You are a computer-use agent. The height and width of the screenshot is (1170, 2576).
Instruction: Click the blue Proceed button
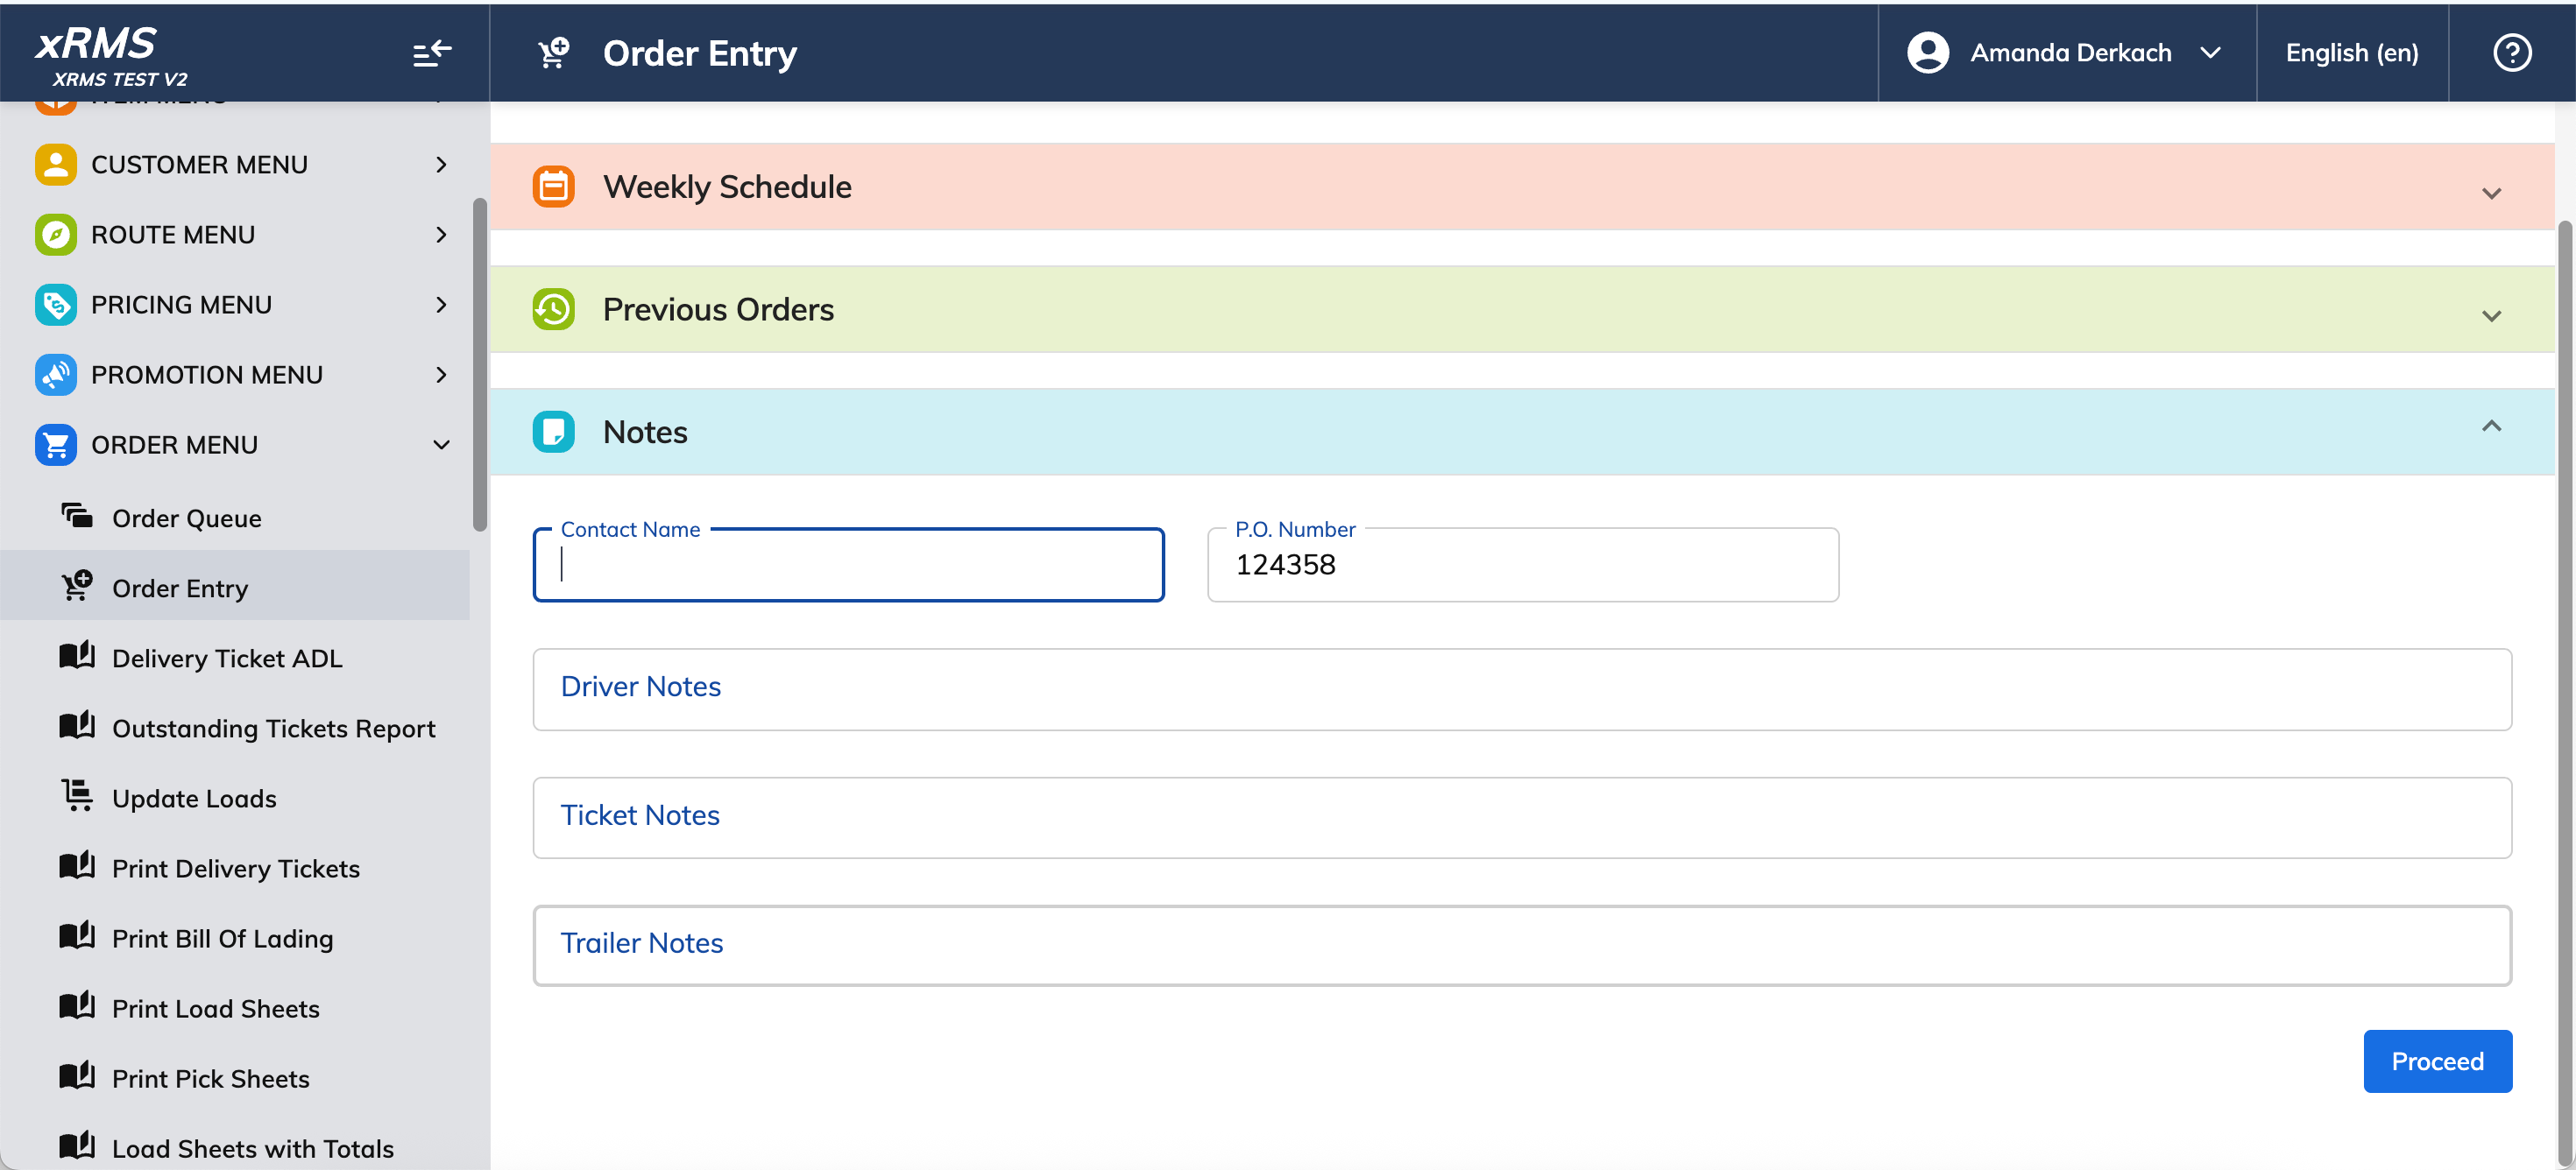click(x=2437, y=1061)
